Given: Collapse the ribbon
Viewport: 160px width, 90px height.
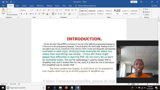Looking at the screenshot, I should [x=158, y=17].
